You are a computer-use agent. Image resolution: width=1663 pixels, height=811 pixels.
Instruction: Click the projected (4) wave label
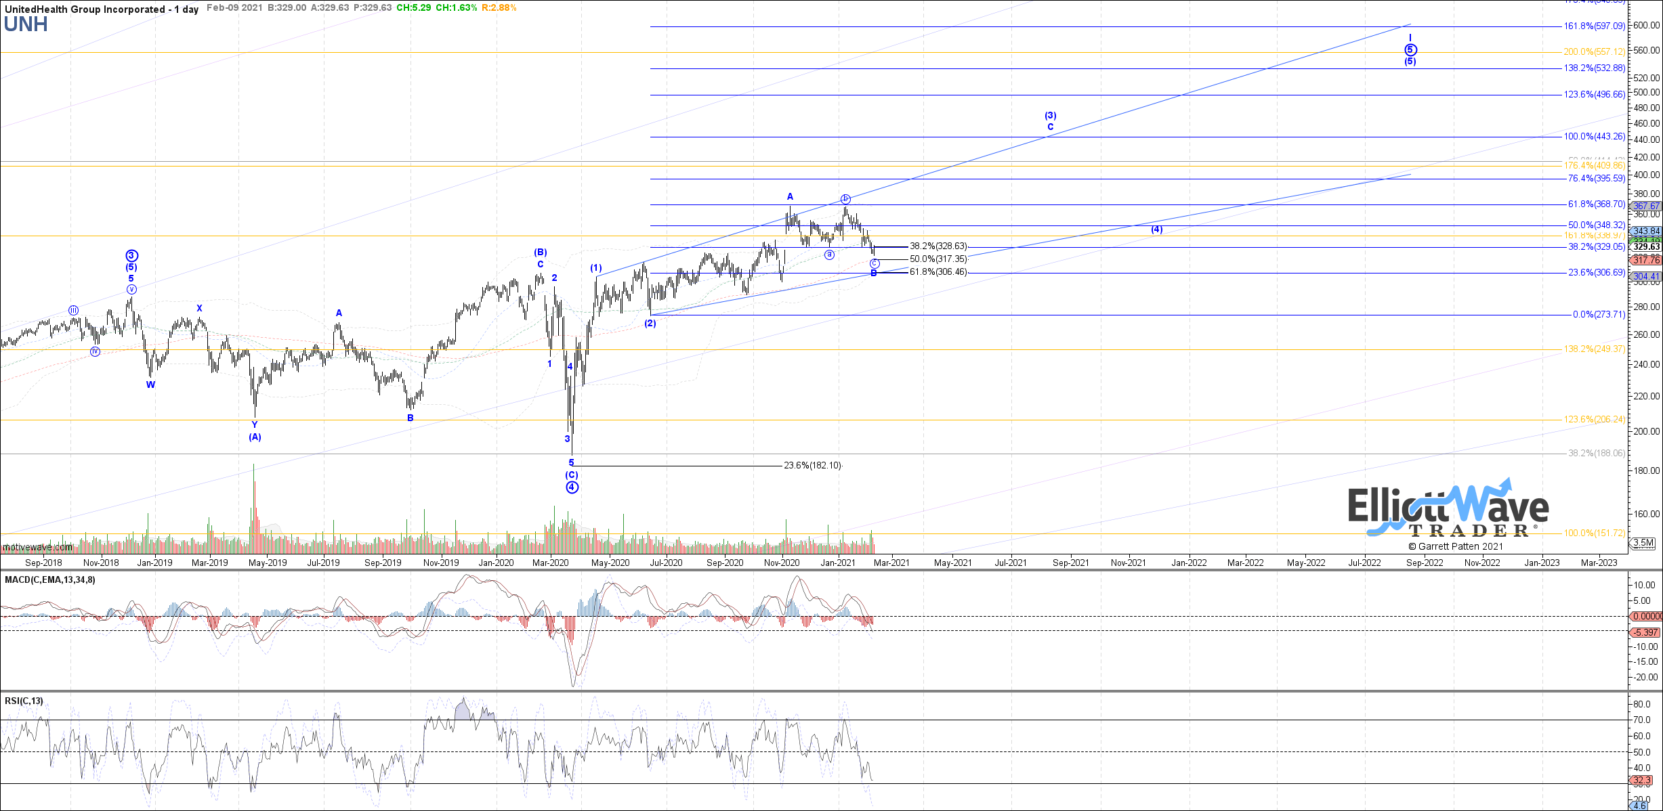(x=1157, y=229)
